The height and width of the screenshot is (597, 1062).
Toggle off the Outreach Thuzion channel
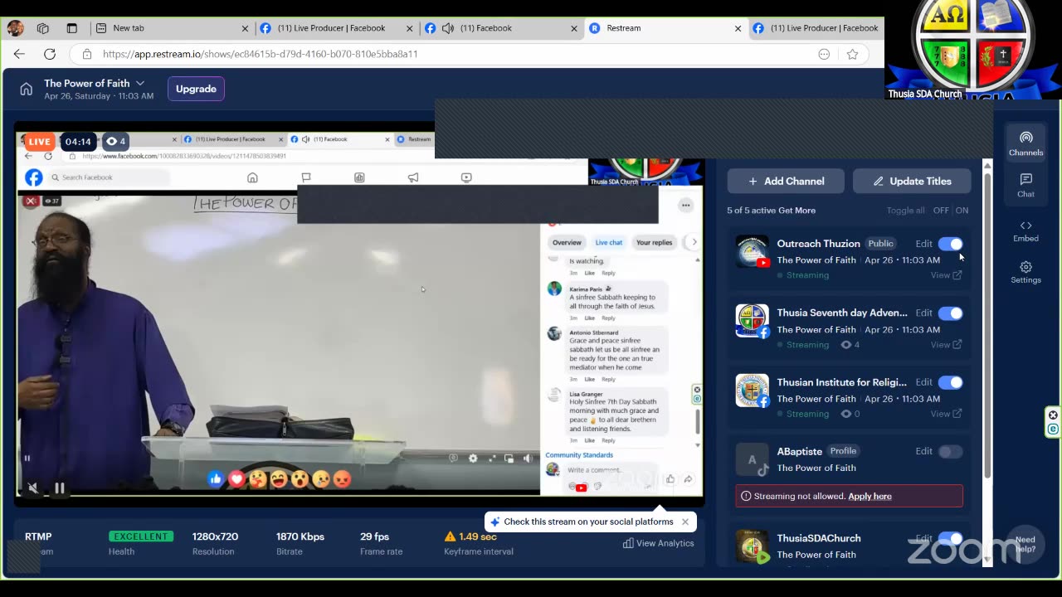pyautogui.click(x=951, y=244)
